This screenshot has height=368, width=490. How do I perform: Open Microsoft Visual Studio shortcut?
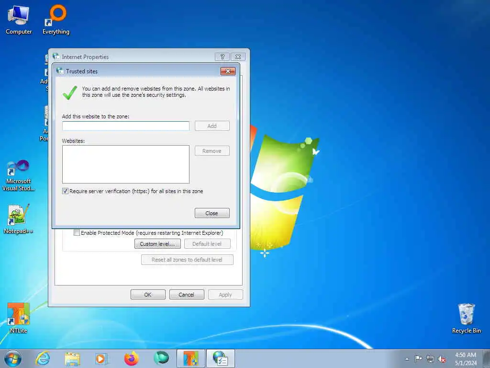19,176
